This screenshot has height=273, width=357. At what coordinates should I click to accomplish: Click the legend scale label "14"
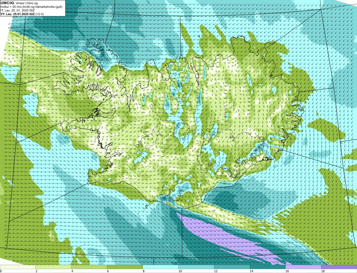tap(252, 271)
